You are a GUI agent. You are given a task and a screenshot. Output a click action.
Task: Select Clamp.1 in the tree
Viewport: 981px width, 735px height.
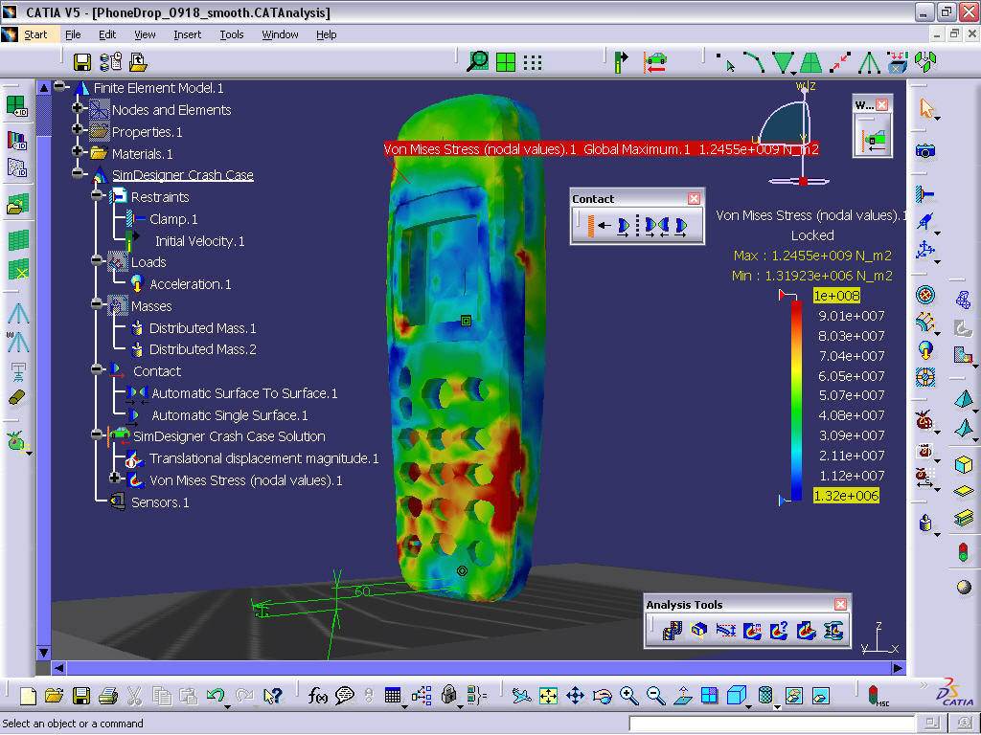click(173, 219)
